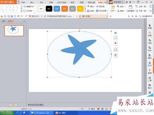
Task: Switch to the 视图 ribbon tab
Action: click(82, 2)
